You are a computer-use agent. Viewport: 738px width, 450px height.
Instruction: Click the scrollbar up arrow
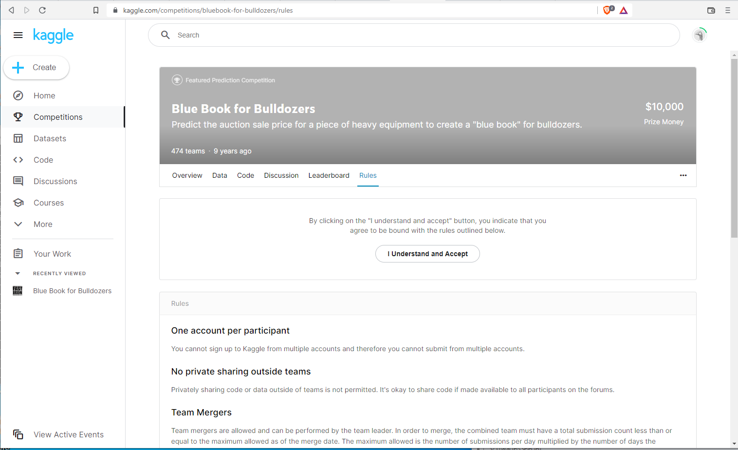(x=734, y=55)
